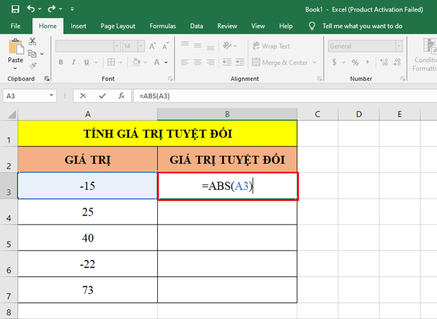Click Conditional Formatting button

pos(425,54)
